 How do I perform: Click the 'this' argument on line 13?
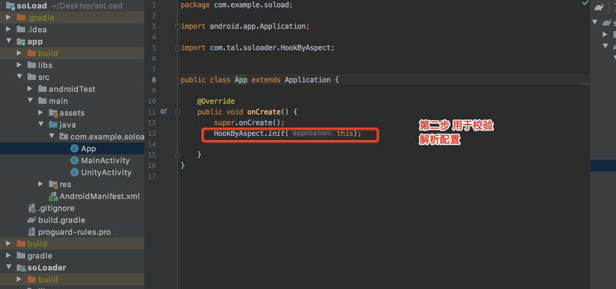coord(345,133)
